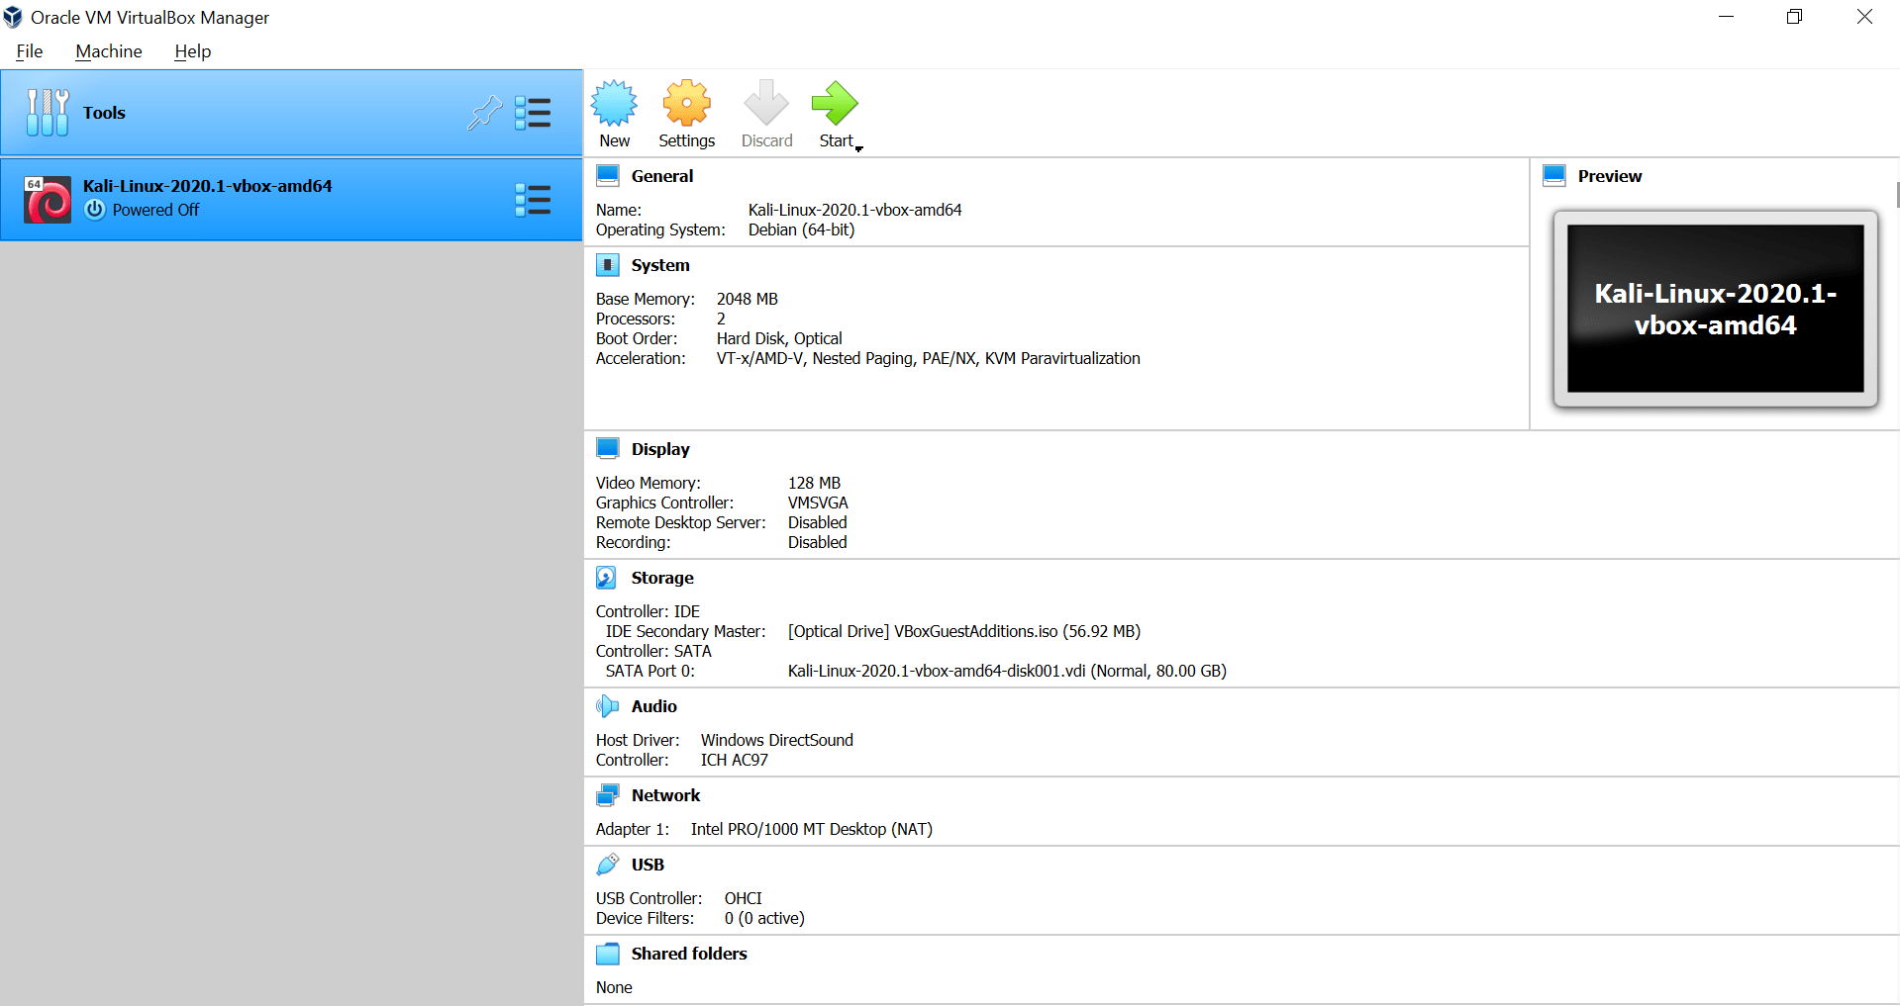Click the Oracle VM VirtualBox title bar icon
The image size is (1900, 1006).
(13, 17)
